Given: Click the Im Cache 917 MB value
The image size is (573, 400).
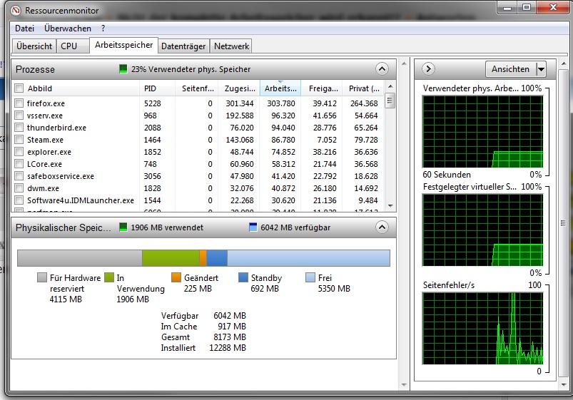Looking at the screenshot, I should (232, 327).
